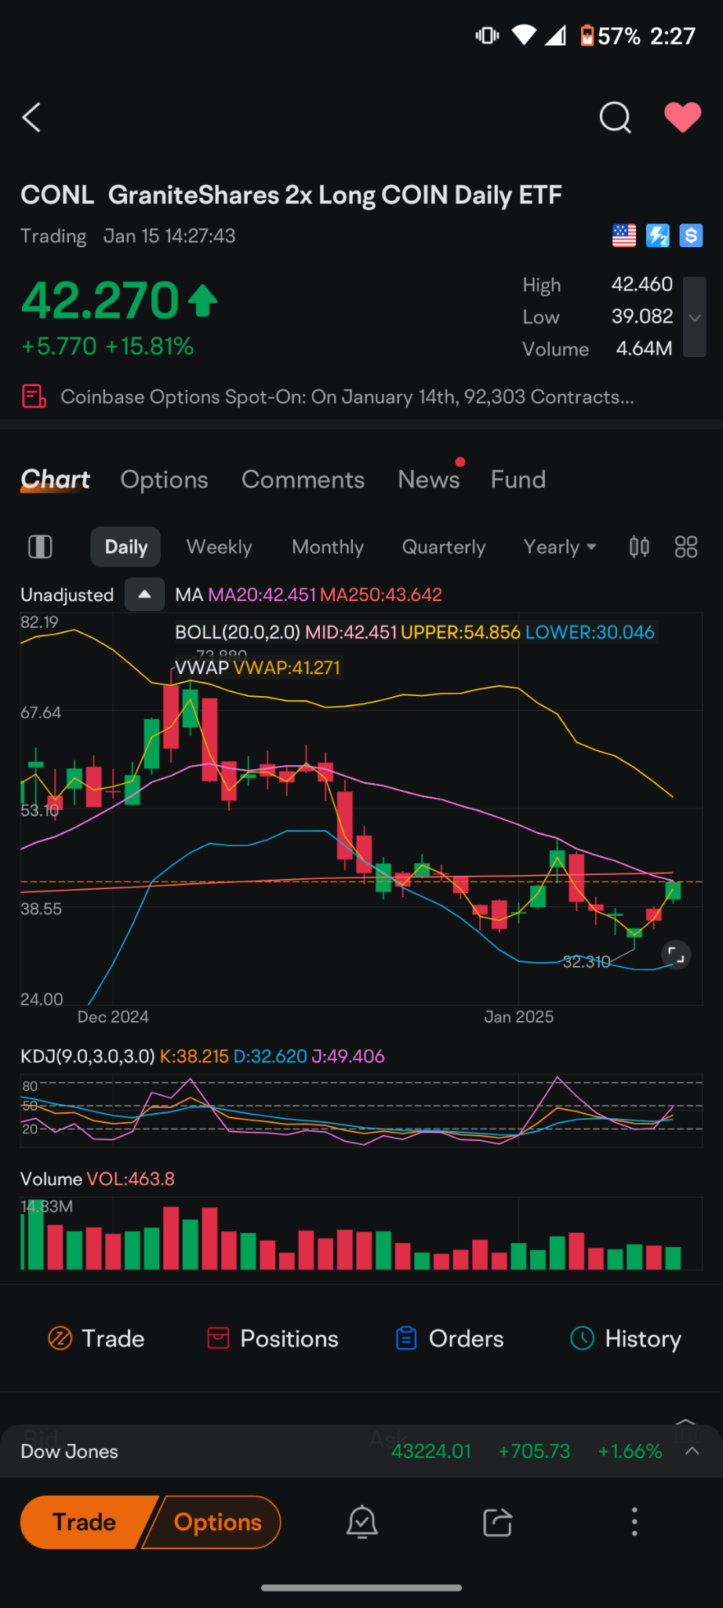Open the Coinbase Options Spot-On news headline
723x1608 pixels.
point(347,397)
